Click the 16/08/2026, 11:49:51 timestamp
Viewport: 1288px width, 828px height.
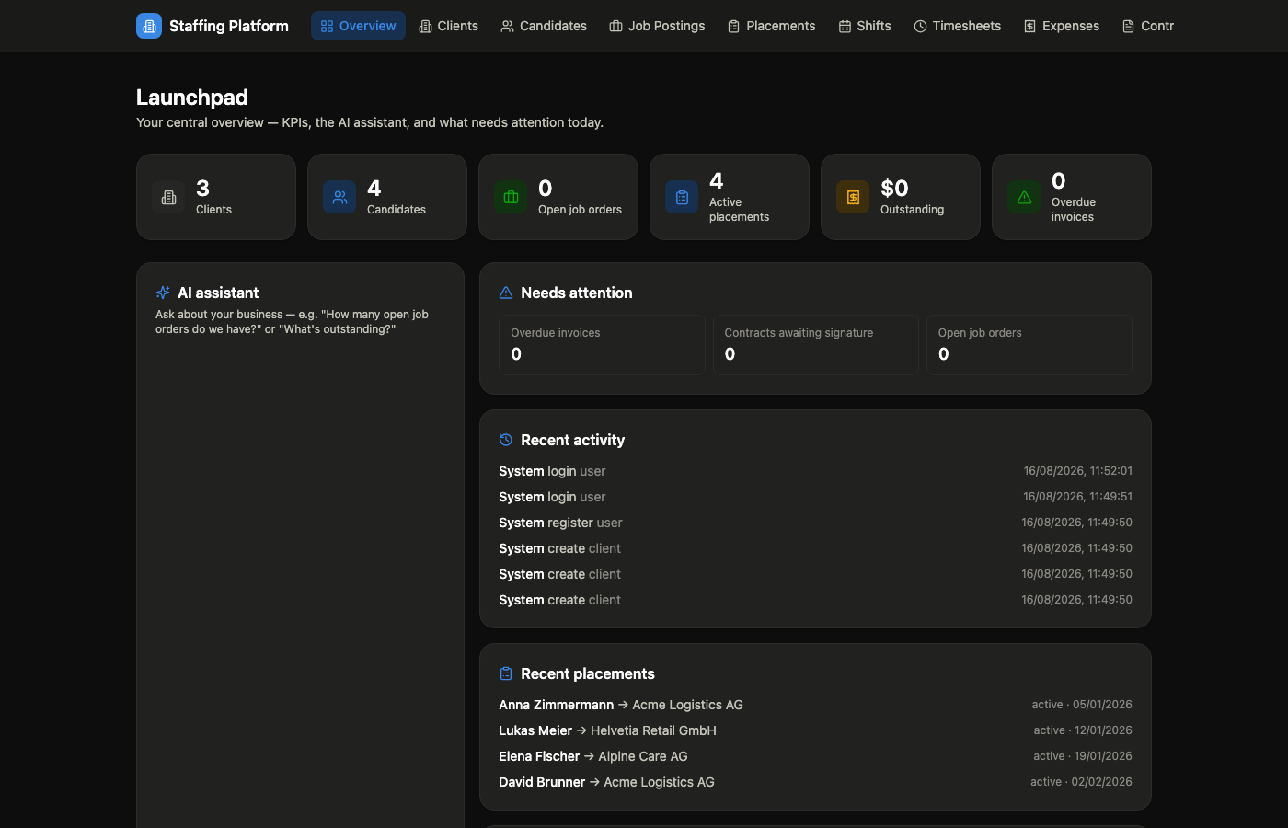pos(1078,497)
